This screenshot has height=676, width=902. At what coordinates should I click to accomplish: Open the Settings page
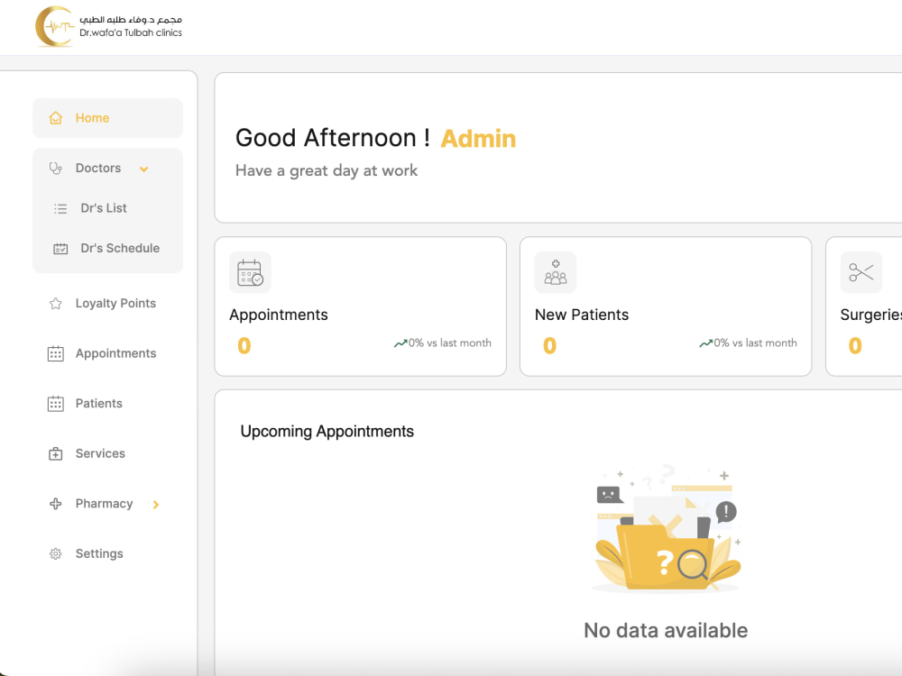pyautogui.click(x=99, y=554)
